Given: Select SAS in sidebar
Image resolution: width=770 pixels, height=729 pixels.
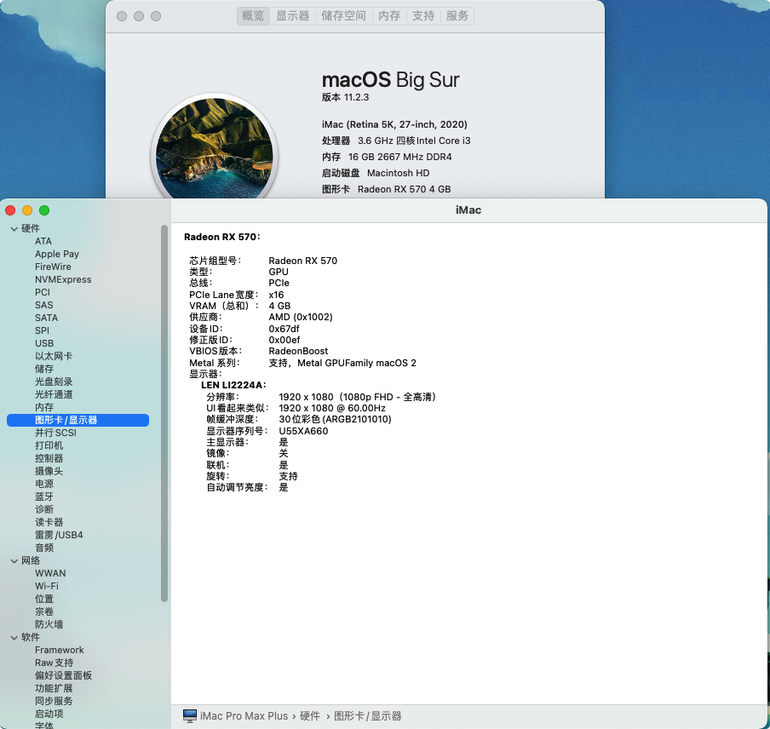Looking at the screenshot, I should tap(43, 305).
